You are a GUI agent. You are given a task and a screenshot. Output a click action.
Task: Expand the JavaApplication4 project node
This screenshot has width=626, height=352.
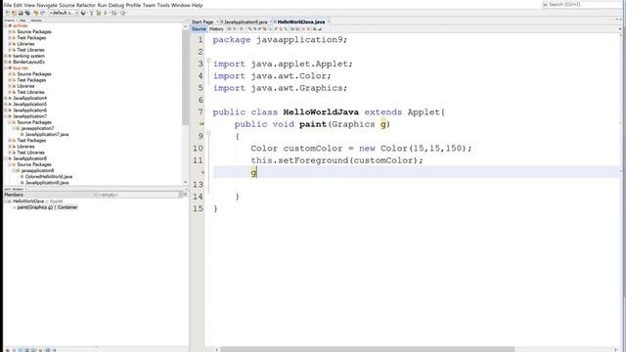pos(6,98)
